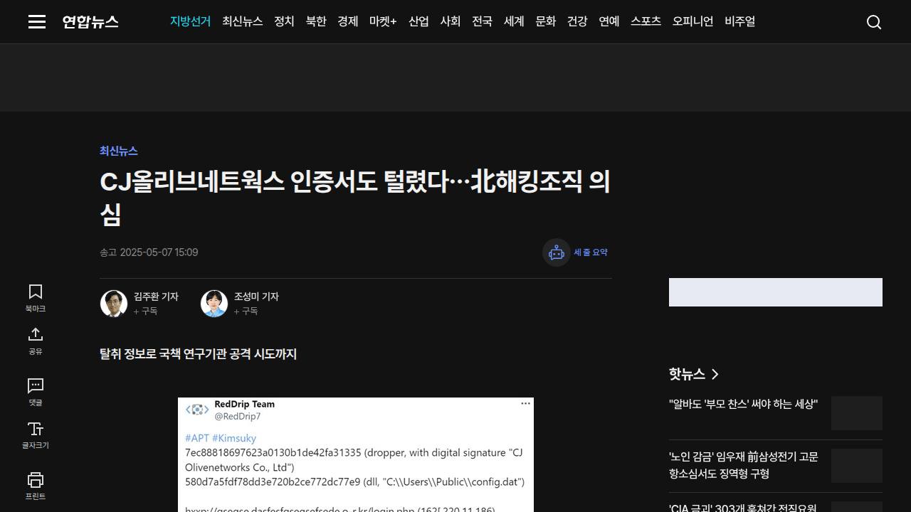Screen dimensions: 911x512
Task: Go to the 오피니언 section
Action: coord(693,21)
